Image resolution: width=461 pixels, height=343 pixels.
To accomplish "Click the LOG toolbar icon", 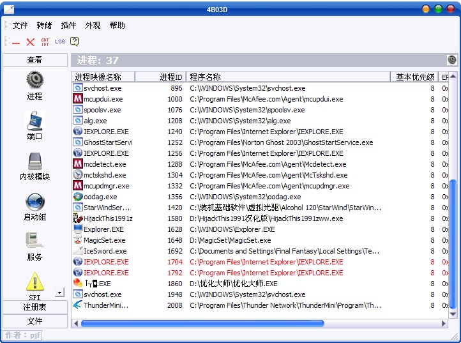I will pyautogui.click(x=59, y=42).
